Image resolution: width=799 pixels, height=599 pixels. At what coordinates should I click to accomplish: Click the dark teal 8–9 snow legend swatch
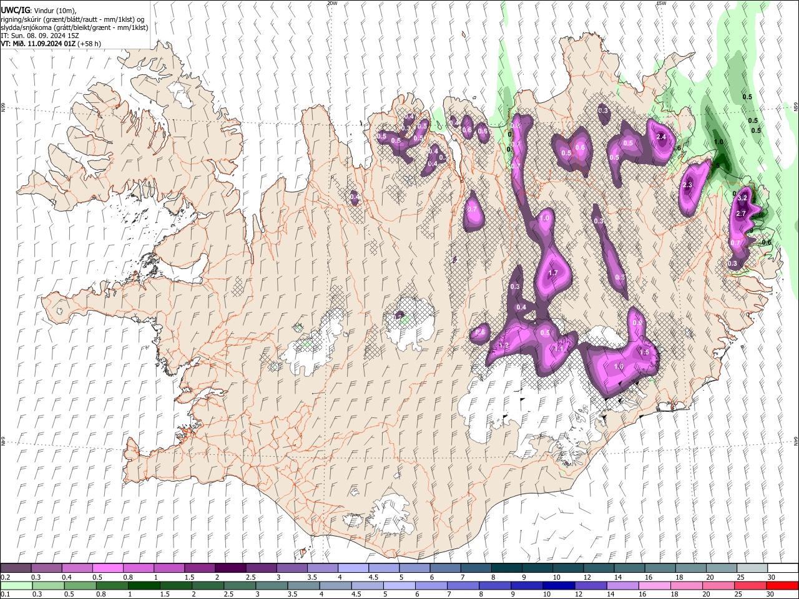(x=506, y=568)
